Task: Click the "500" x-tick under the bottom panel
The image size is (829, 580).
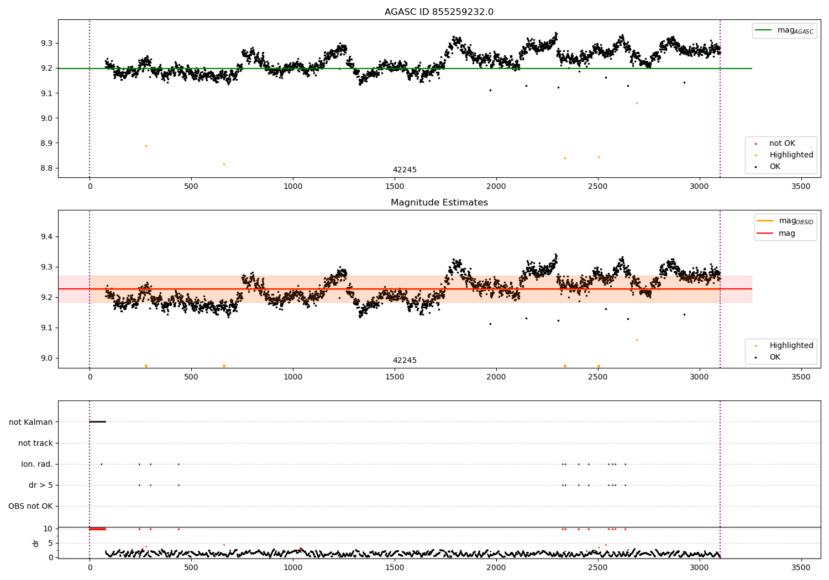Action: click(x=191, y=567)
